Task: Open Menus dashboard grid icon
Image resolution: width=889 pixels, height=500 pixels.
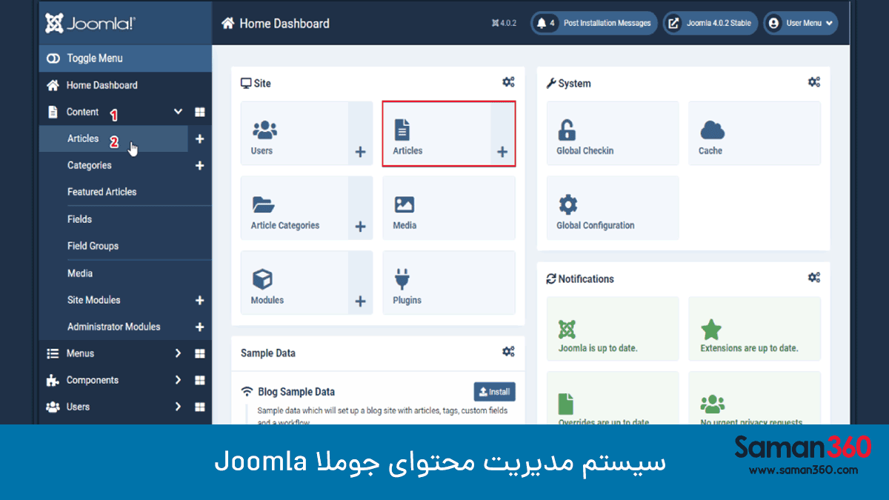Action: (x=199, y=354)
